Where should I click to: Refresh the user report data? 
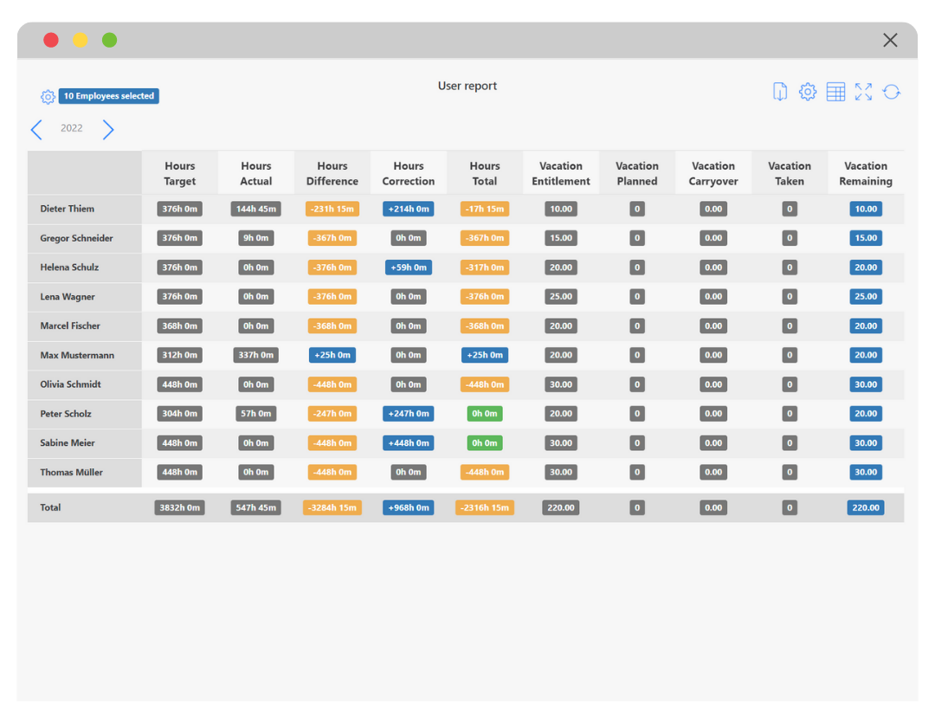(x=892, y=92)
